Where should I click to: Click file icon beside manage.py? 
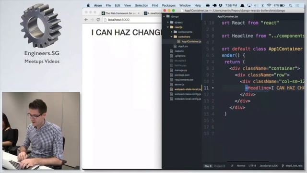[171, 70]
